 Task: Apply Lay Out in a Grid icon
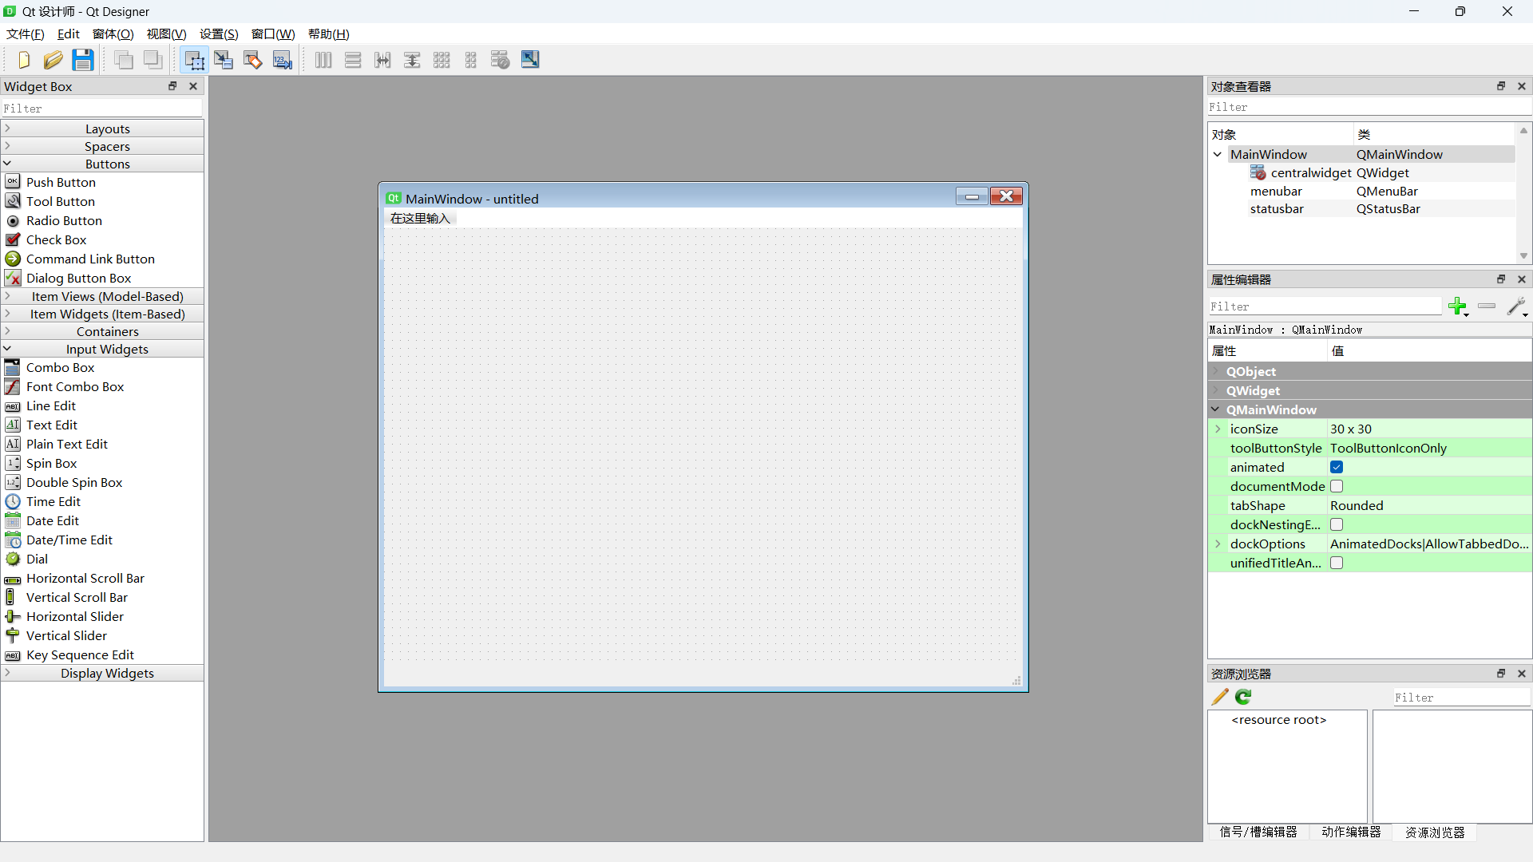pos(442,60)
